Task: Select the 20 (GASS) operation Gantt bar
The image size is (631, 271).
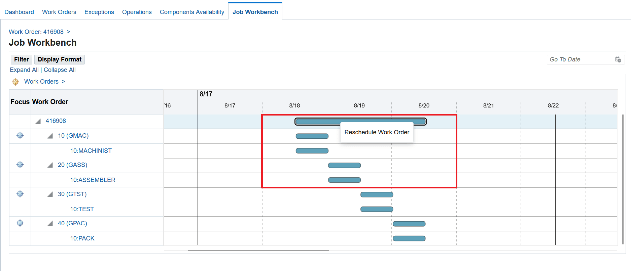Action: pyautogui.click(x=344, y=165)
